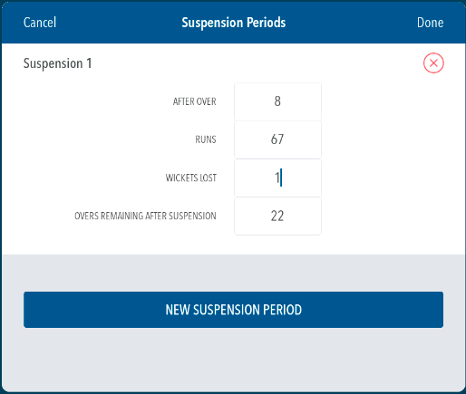Place cursor after the value 22
466x394 pixels.
(x=286, y=216)
